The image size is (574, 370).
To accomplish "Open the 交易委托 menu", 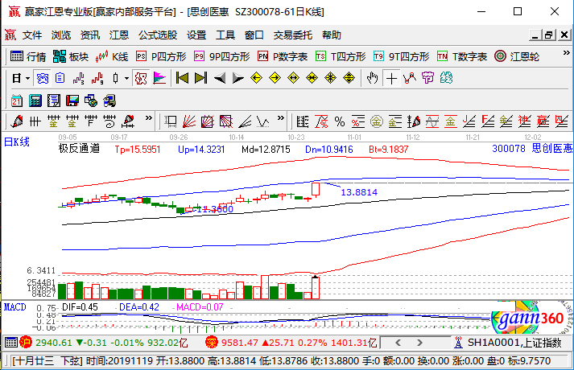I will tap(293, 35).
